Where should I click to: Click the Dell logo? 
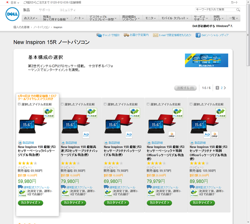point(12,14)
